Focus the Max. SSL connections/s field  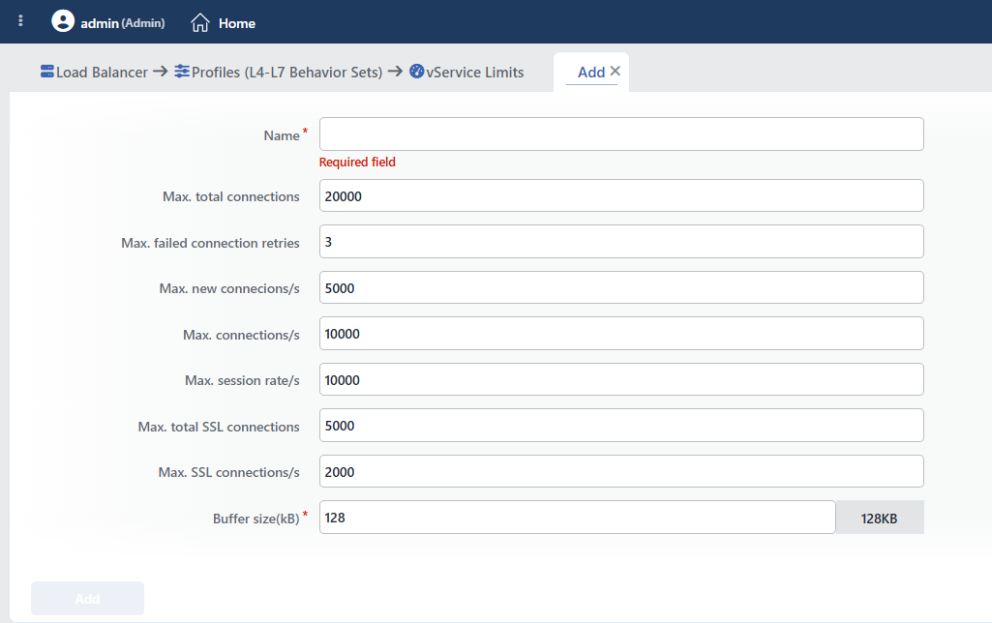(621, 471)
